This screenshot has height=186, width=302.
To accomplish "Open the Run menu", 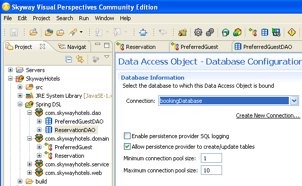I will [84, 18].
